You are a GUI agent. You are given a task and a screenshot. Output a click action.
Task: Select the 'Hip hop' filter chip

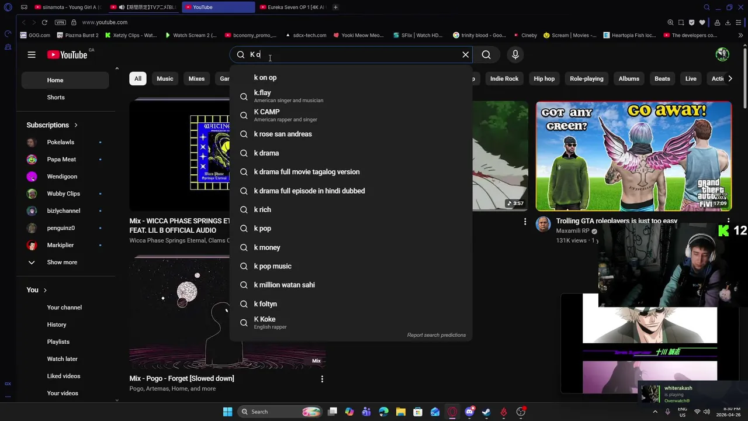click(544, 78)
